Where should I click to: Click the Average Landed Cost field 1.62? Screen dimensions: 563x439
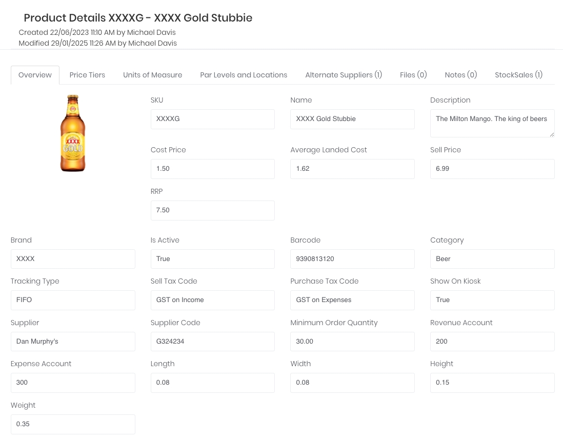click(x=352, y=169)
